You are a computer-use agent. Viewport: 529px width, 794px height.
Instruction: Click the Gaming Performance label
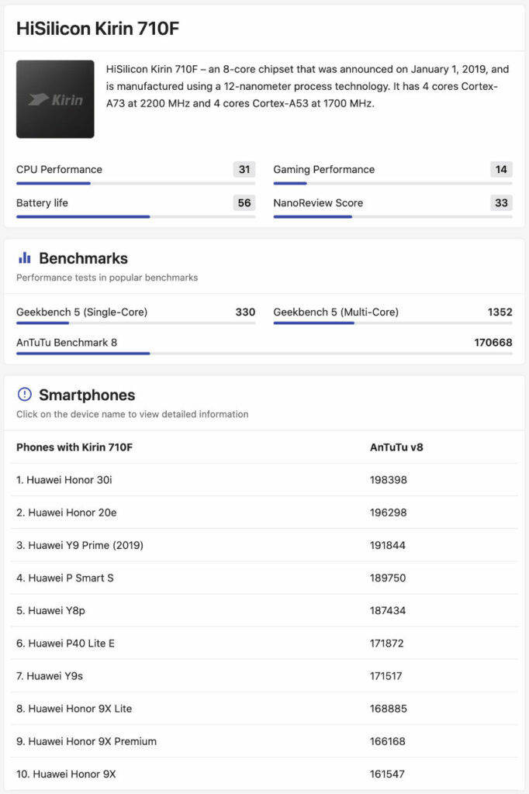324,169
